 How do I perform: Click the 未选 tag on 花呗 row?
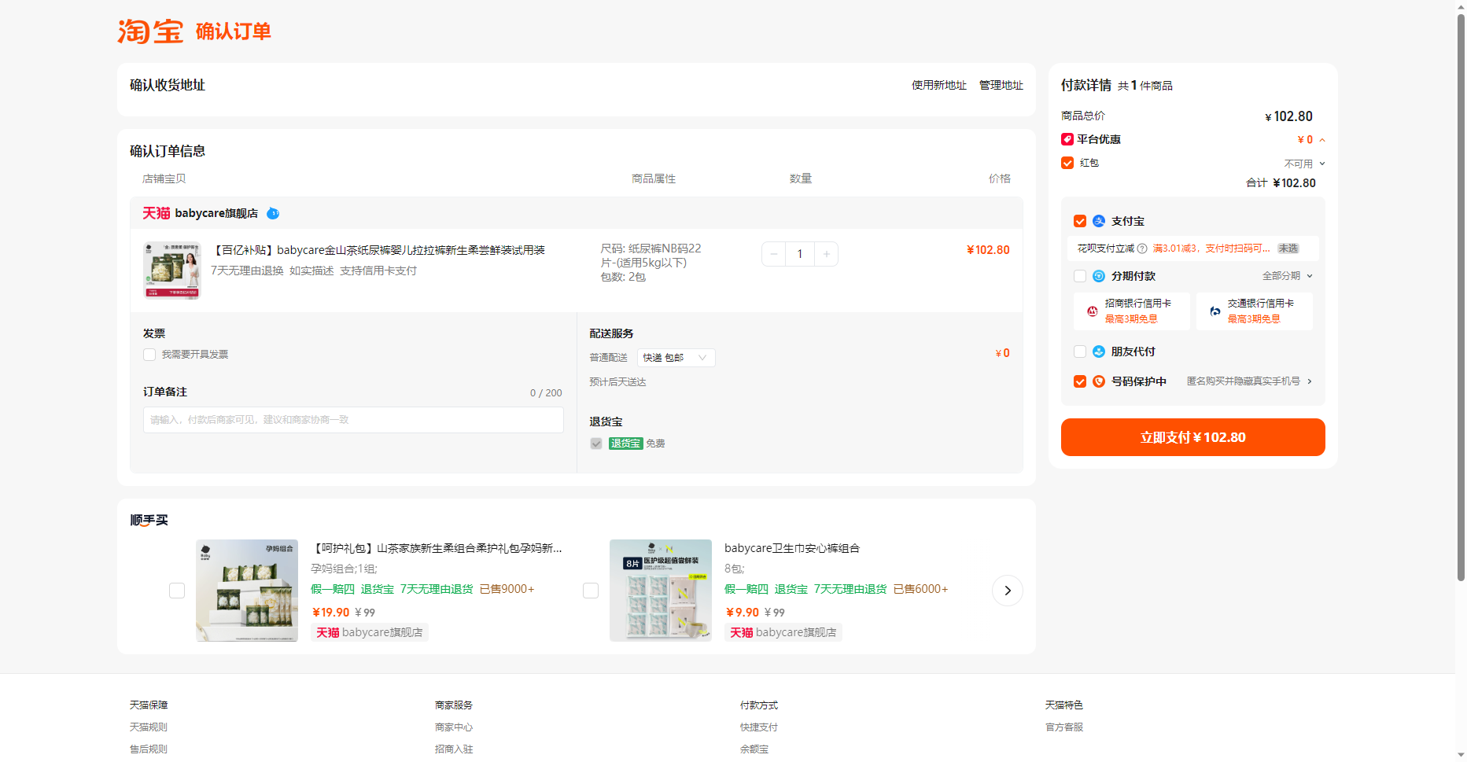[1288, 248]
